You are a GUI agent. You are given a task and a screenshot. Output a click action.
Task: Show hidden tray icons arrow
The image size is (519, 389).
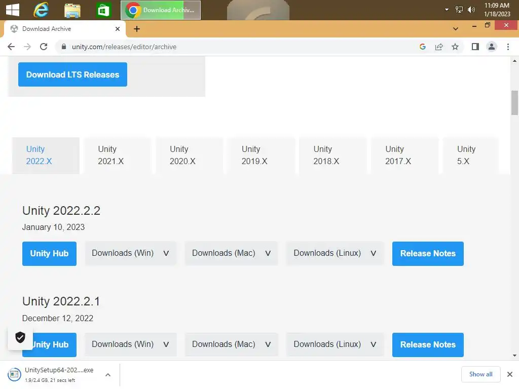447,10
